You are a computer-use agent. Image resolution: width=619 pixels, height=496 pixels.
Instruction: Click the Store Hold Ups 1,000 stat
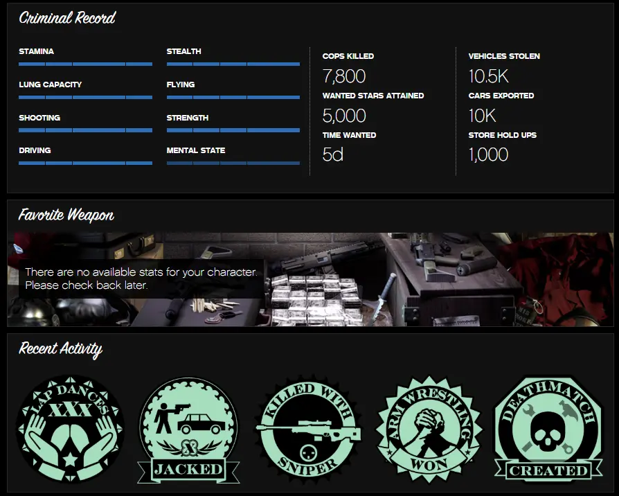click(488, 154)
